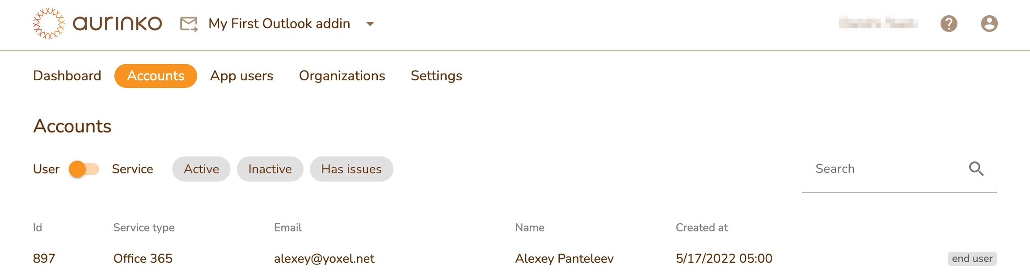1030x280 pixels.
Task: Expand the application selector dropdown arrow
Action: tap(370, 24)
